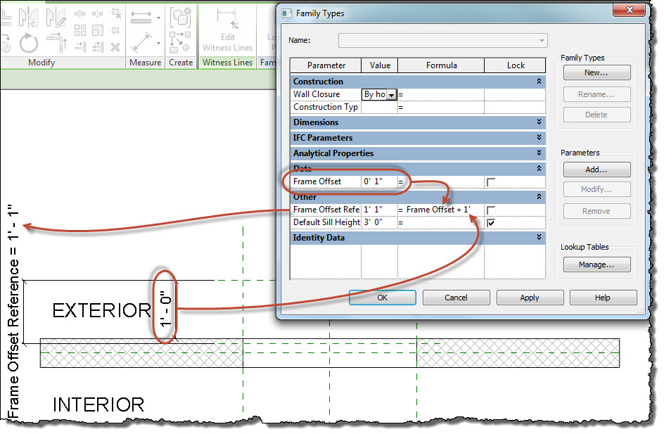Viewport: 664px width, 434px height.
Task: Select the Rotate tool in the Modify panel
Action: point(29,42)
